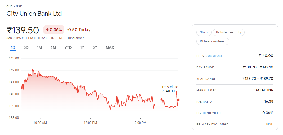Click the 138.00 y-axis label
Screen dimensions: 283x135
coord(14,118)
